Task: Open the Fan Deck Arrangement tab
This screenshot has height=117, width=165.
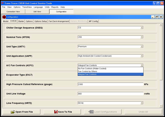Action: coord(59,21)
